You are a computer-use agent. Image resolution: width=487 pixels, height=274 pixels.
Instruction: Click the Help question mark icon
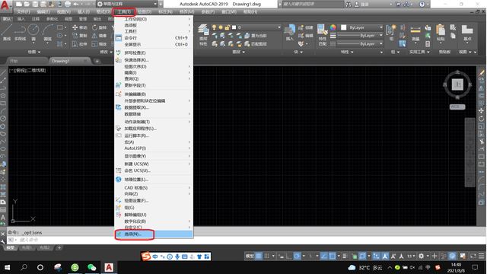click(x=422, y=5)
